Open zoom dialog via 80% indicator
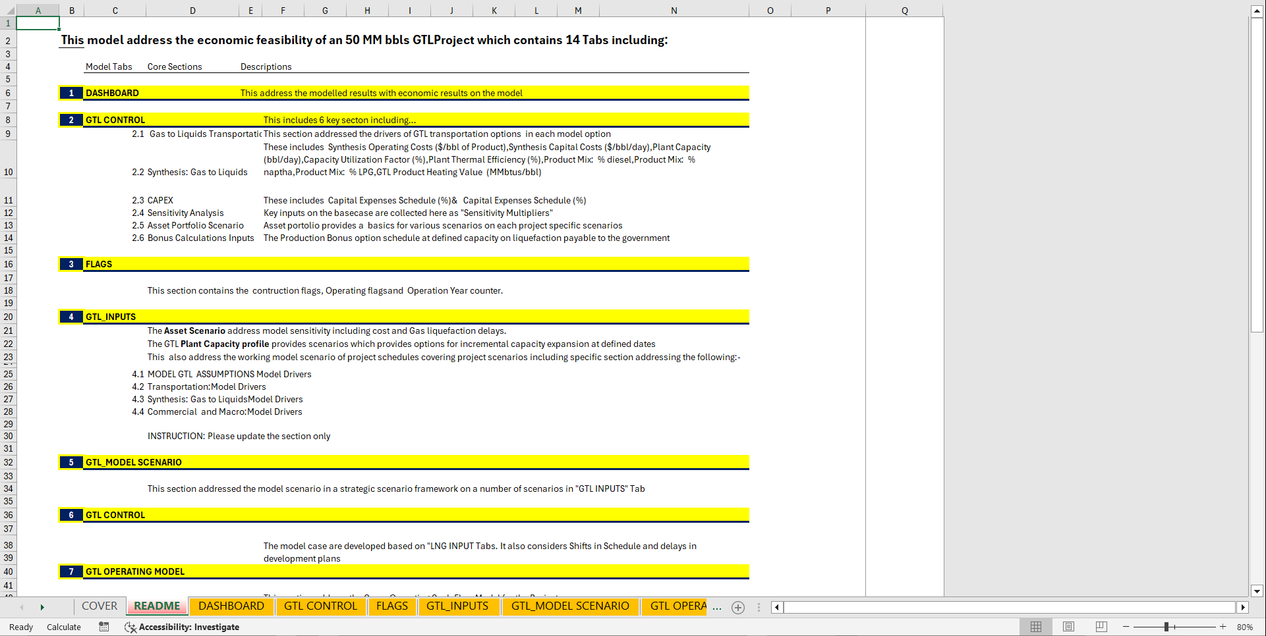The image size is (1266, 636). [1244, 627]
